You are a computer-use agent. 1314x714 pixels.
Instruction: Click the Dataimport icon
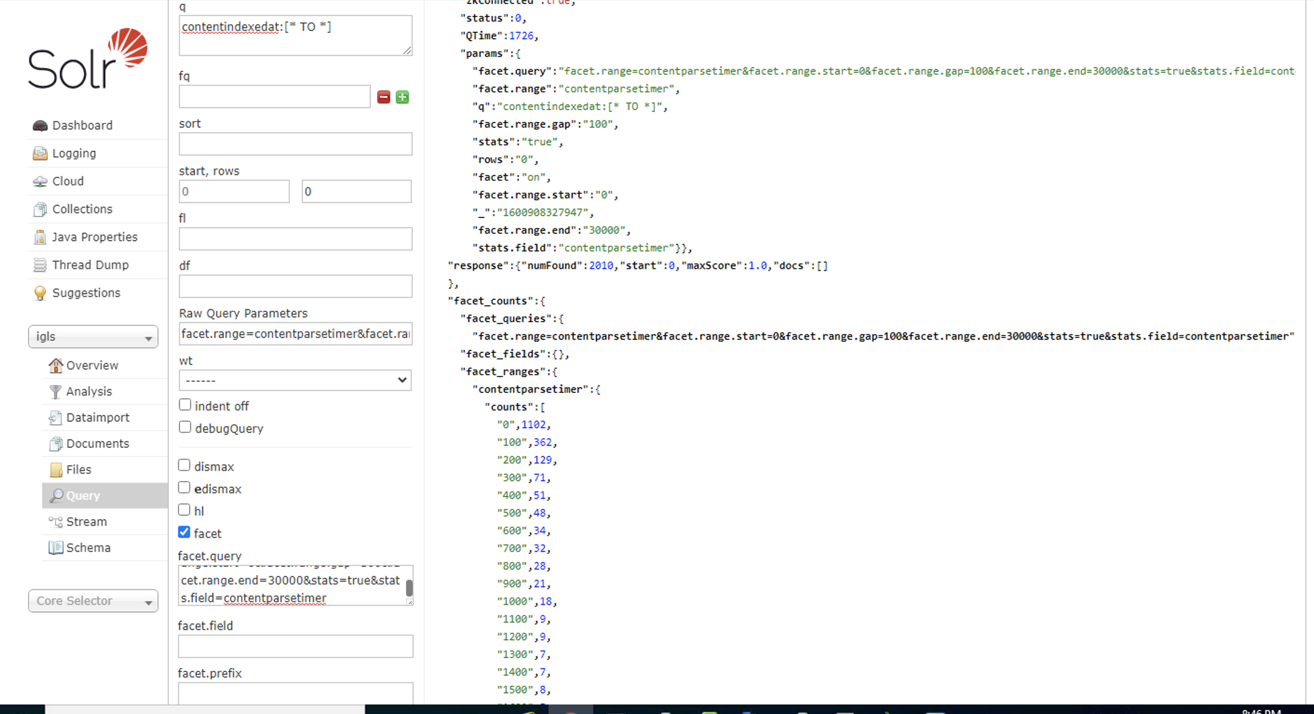coord(55,418)
